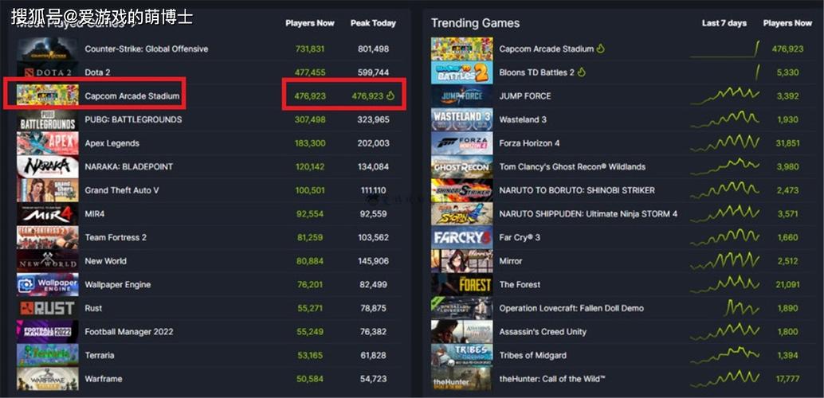
Task: Click the Tribes of Midgard thumbnail
Action: pyautogui.click(x=462, y=355)
